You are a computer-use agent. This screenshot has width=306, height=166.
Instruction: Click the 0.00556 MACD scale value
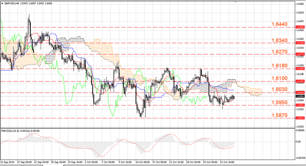coord(300,130)
